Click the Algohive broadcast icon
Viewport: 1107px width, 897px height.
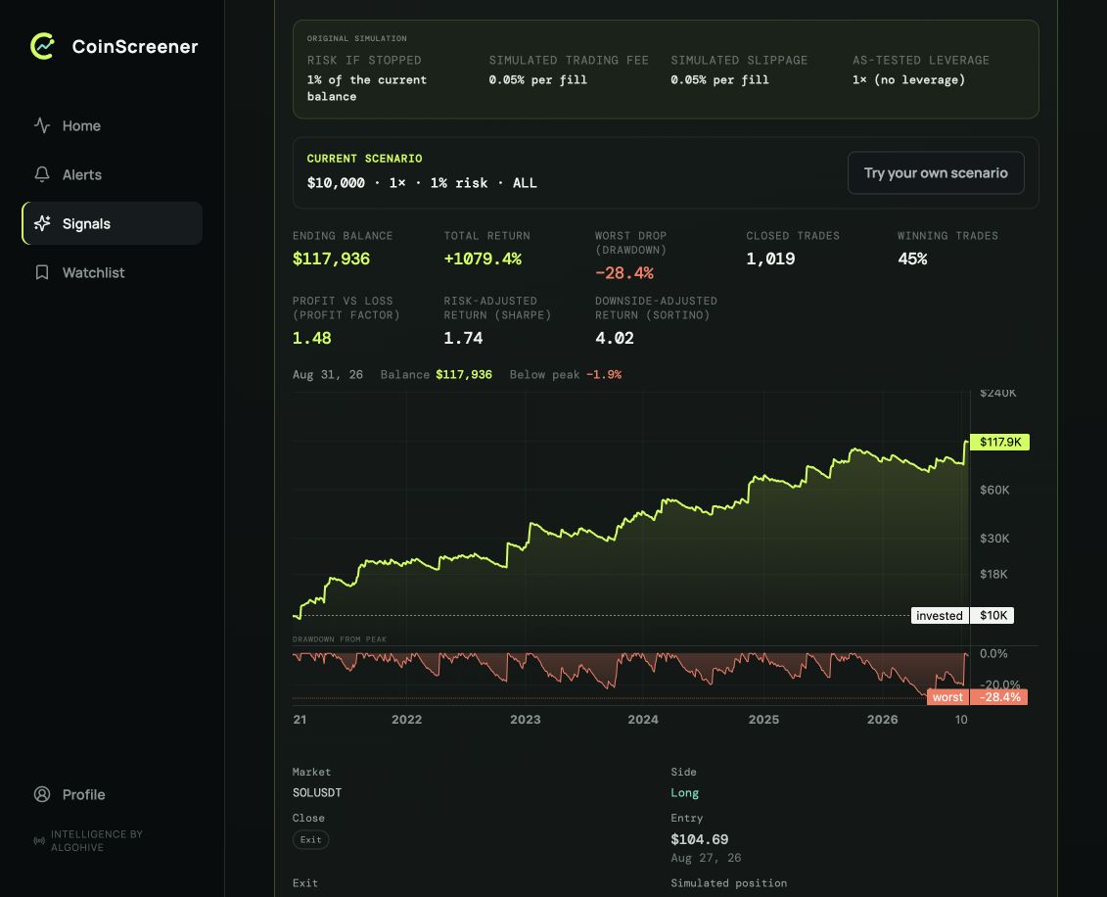(39, 840)
